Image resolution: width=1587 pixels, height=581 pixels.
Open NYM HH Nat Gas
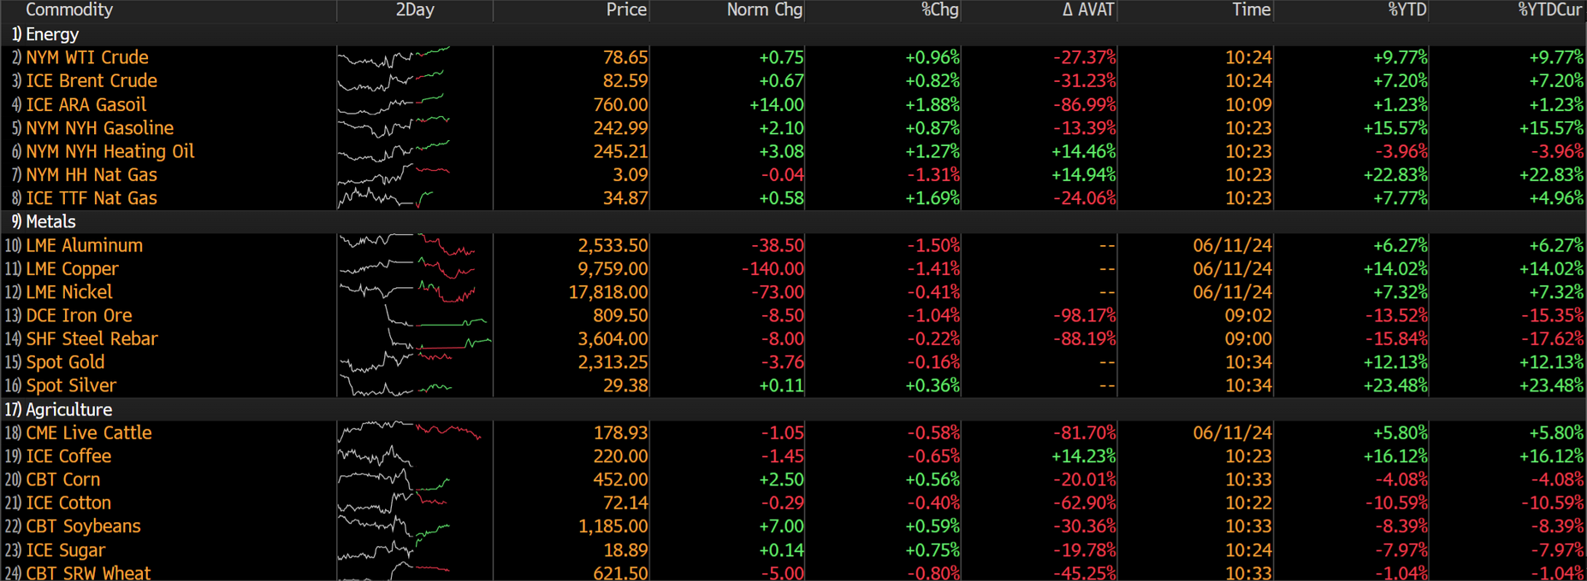point(92,174)
